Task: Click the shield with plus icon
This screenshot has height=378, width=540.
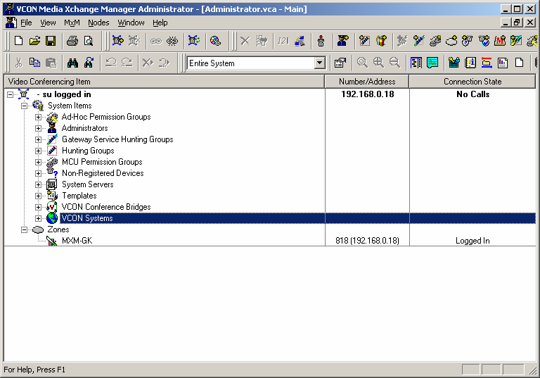Action: click(484, 41)
